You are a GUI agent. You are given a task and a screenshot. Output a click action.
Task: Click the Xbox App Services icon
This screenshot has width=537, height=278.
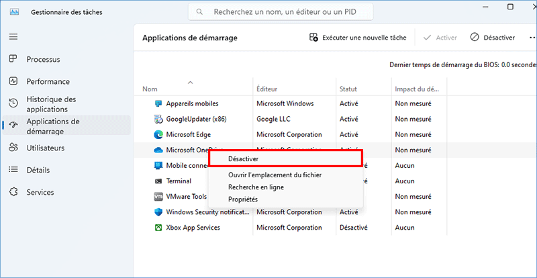pyautogui.click(x=158, y=228)
